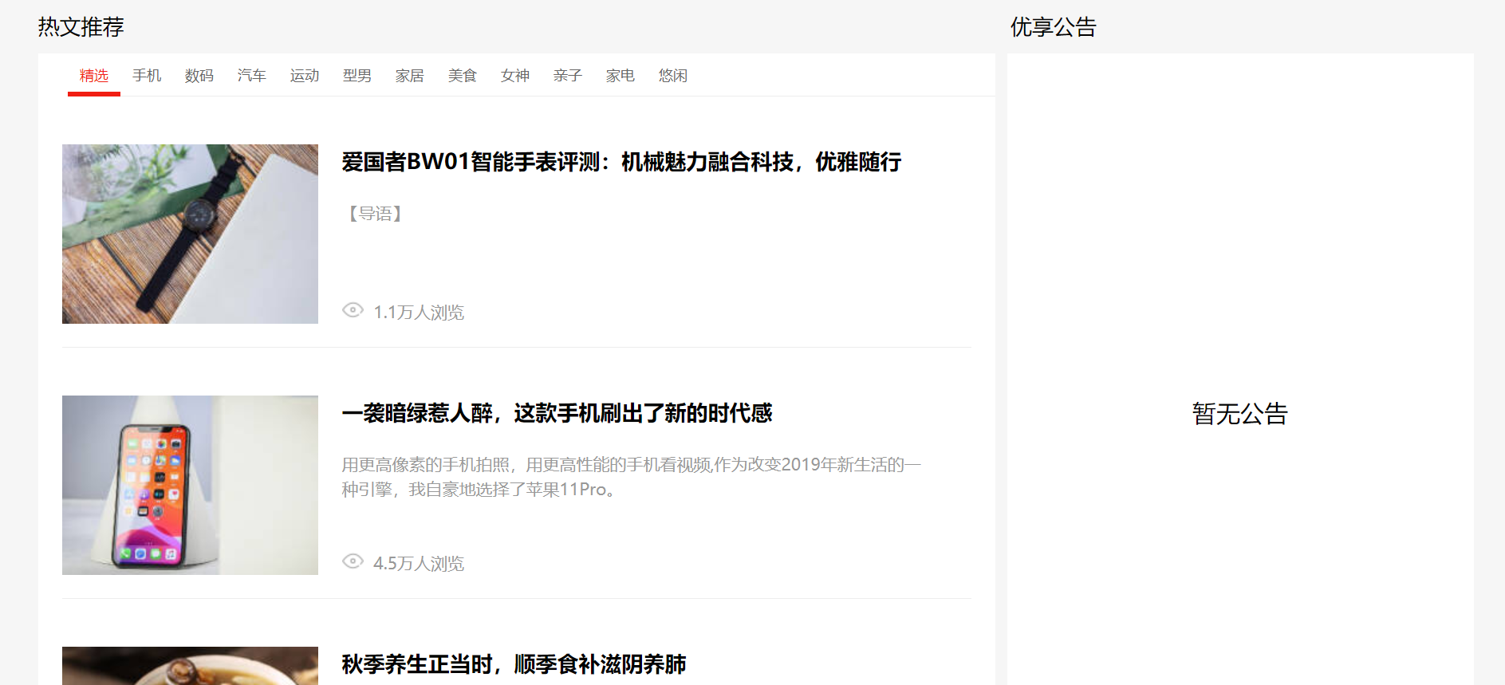
Task: Click the 暂无公告 placeholder text
Action: pyautogui.click(x=1240, y=414)
